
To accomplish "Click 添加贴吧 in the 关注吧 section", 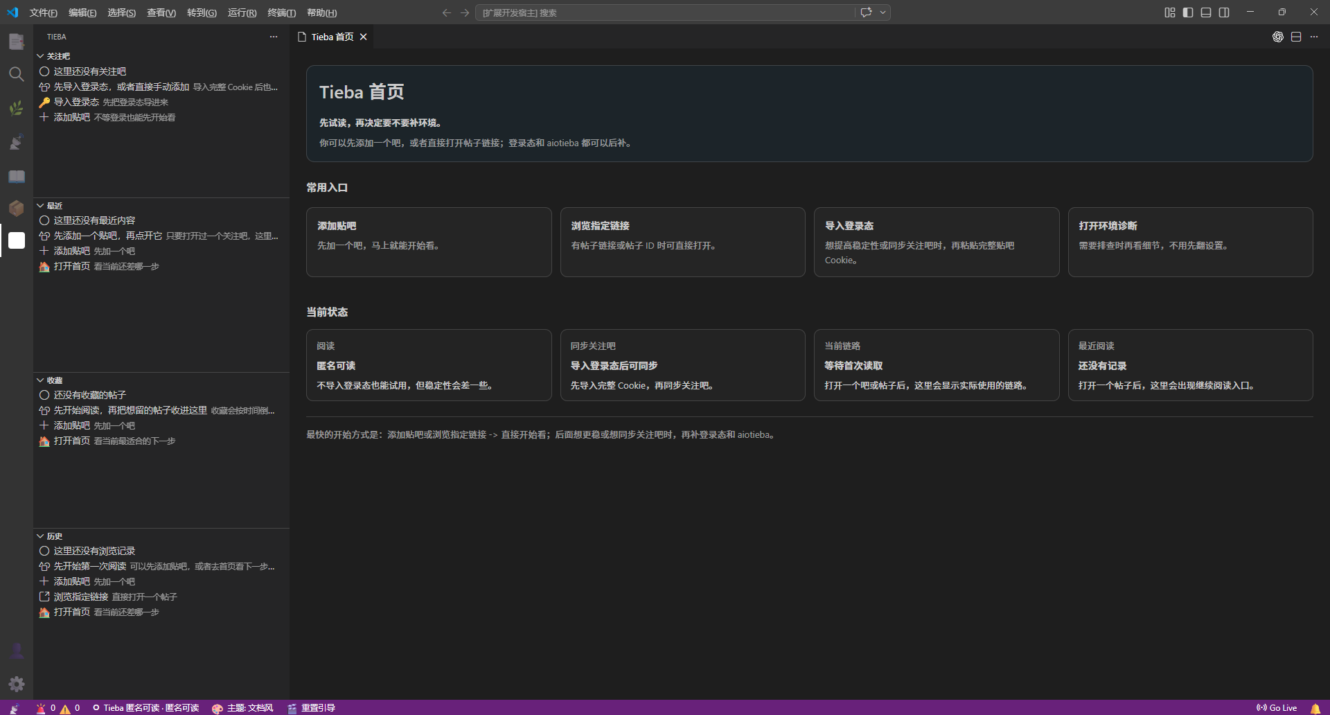I will pyautogui.click(x=161, y=117).
